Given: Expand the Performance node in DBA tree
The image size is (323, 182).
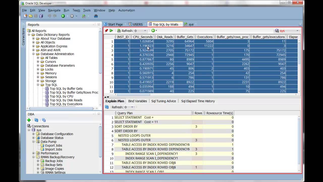Looking at the screenshot, I should [34, 153].
